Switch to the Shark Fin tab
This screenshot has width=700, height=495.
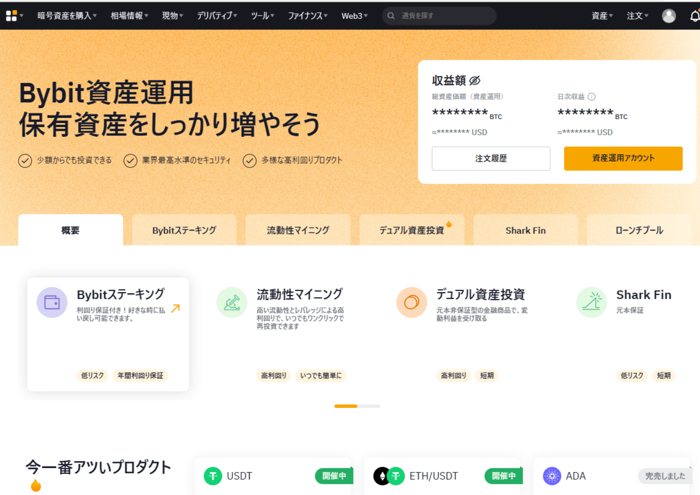tap(525, 230)
